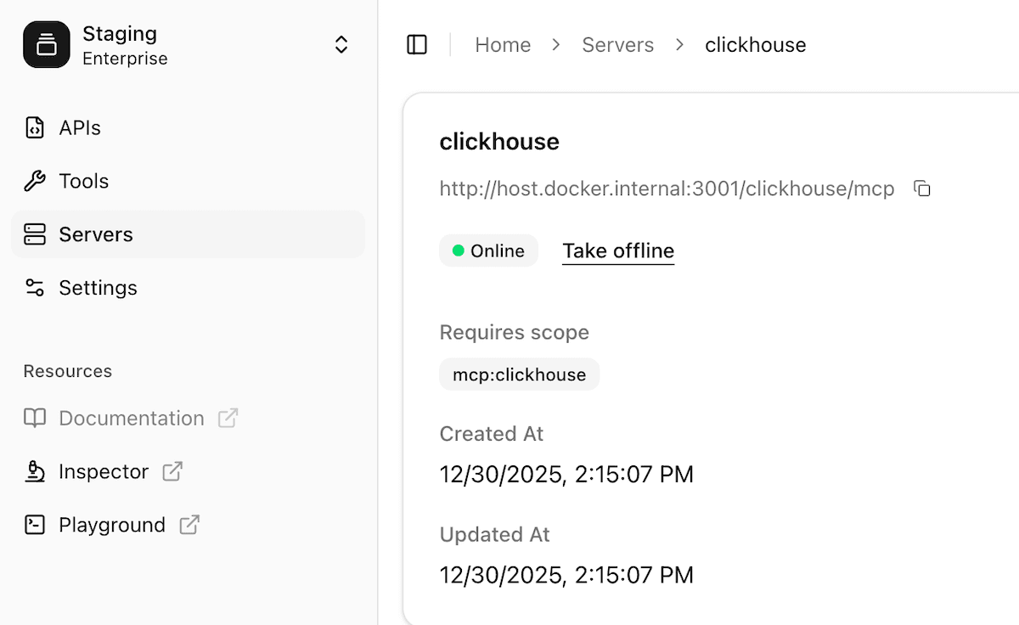Toggle the sidebar panel icon
Screen dimensions: 1019x625
417,45
